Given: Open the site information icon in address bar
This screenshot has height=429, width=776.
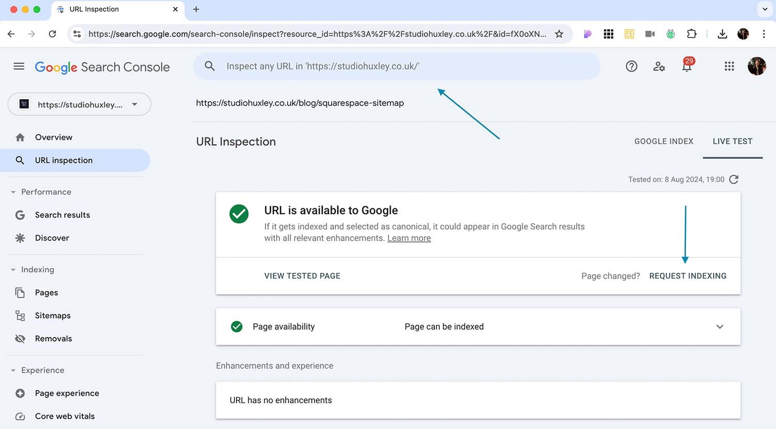Looking at the screenshot, I should coord(77,34).
